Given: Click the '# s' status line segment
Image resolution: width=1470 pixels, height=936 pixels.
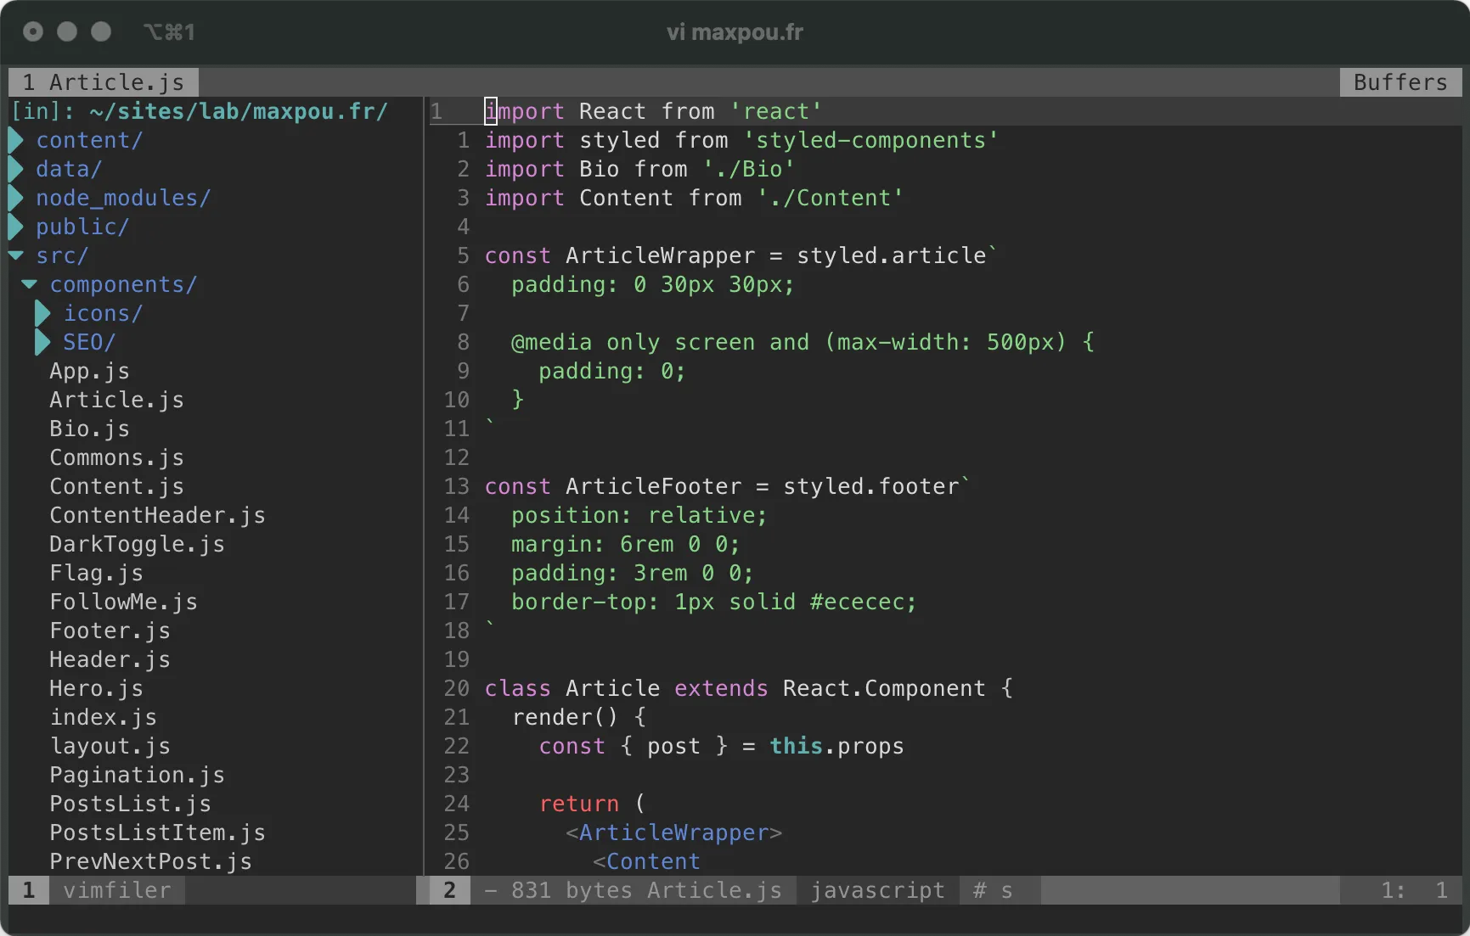Looking at the screenshot, I should tap(993, 890).
